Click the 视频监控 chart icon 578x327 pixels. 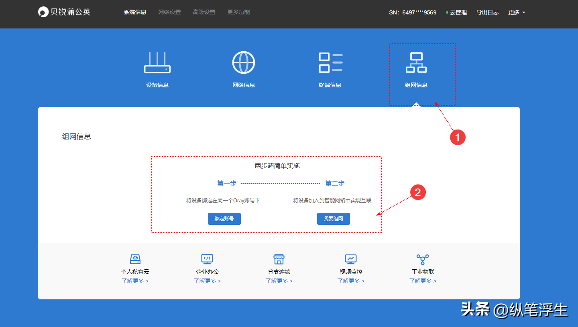[351, 259]
